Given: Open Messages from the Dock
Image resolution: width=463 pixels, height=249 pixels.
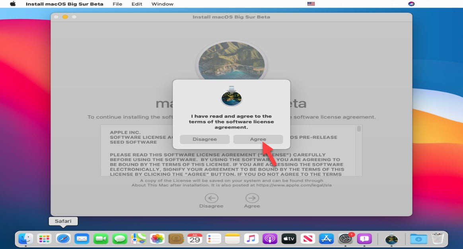Looking at the screenshot, I should coord(120,239).
